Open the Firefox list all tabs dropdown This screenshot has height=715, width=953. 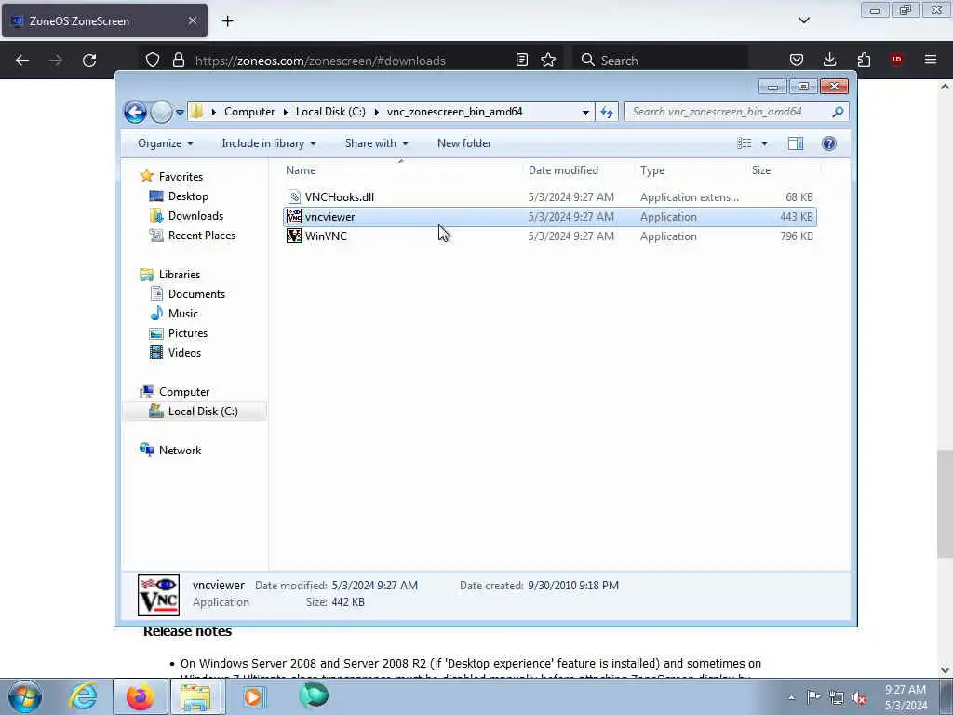pos(804,20)
